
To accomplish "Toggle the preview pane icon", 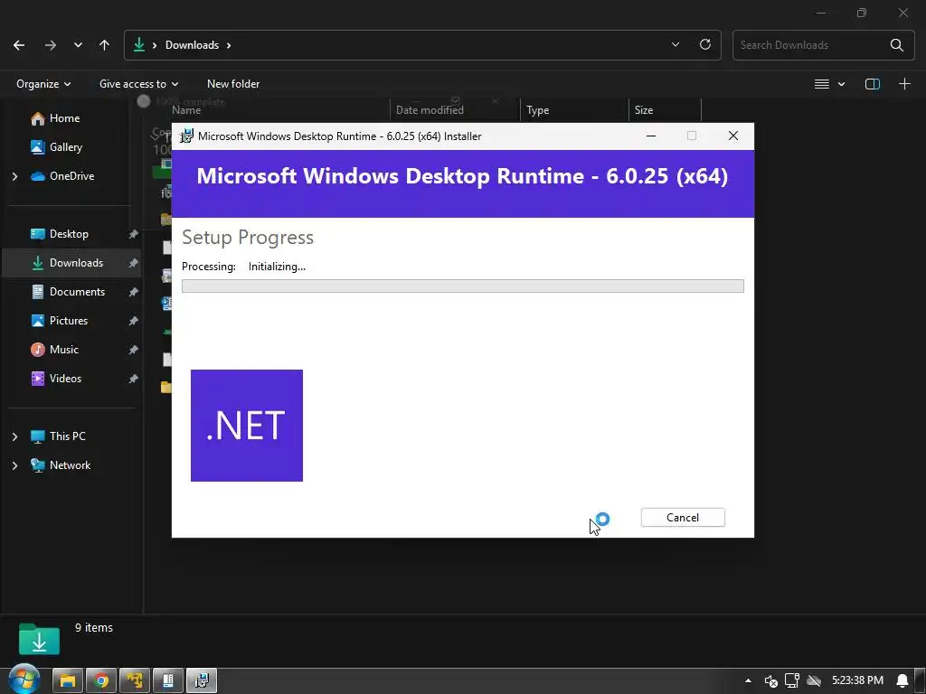I will (873, 84).
